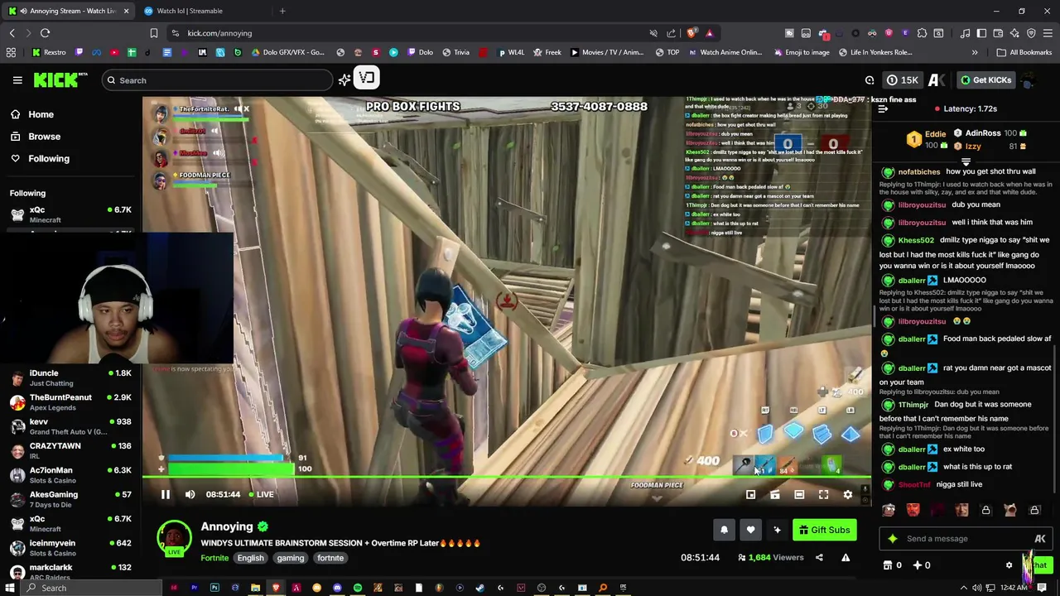Select the gaming tag
Screen dimensions: 1060x596
[291, 558]
